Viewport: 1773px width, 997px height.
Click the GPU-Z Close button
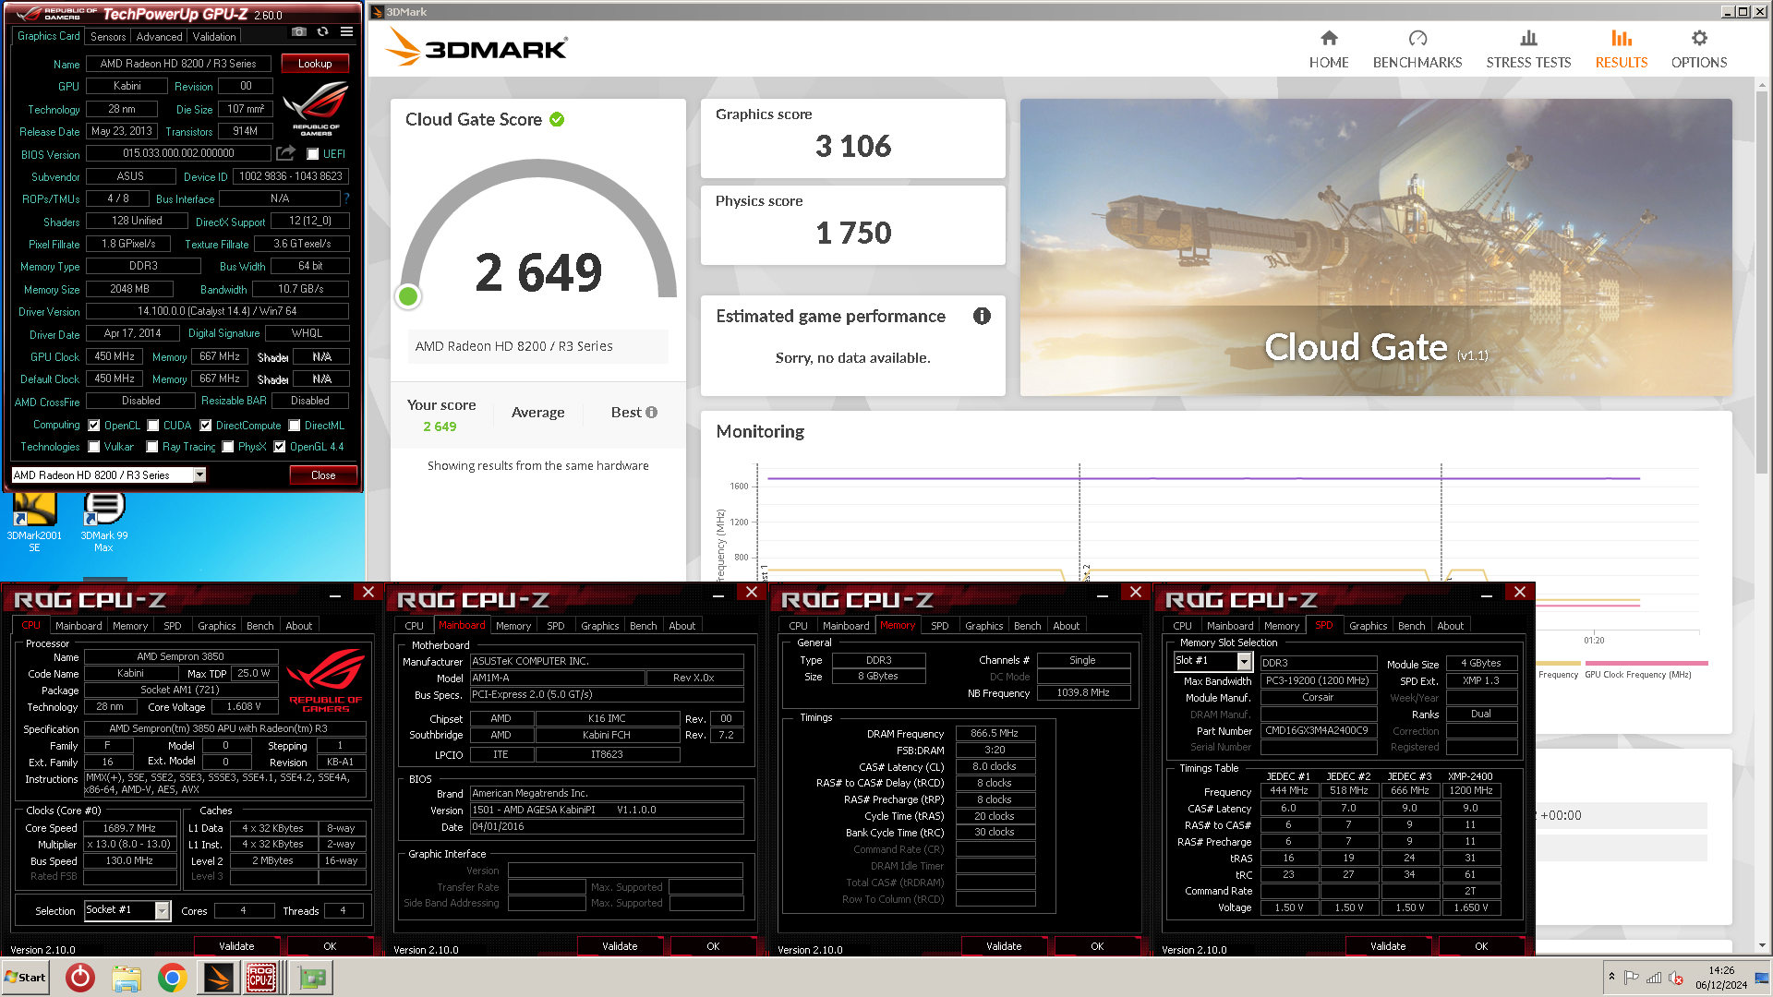click(x=323, y=475)
